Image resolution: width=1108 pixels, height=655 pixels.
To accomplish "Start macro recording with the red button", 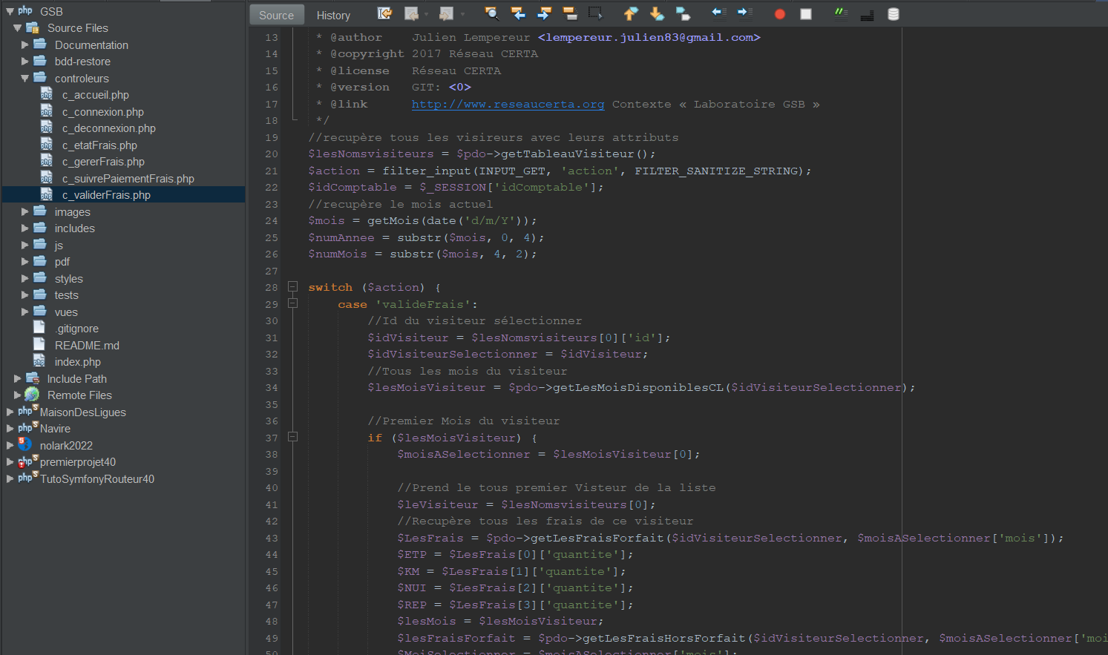I will click(x=779, y=14).
